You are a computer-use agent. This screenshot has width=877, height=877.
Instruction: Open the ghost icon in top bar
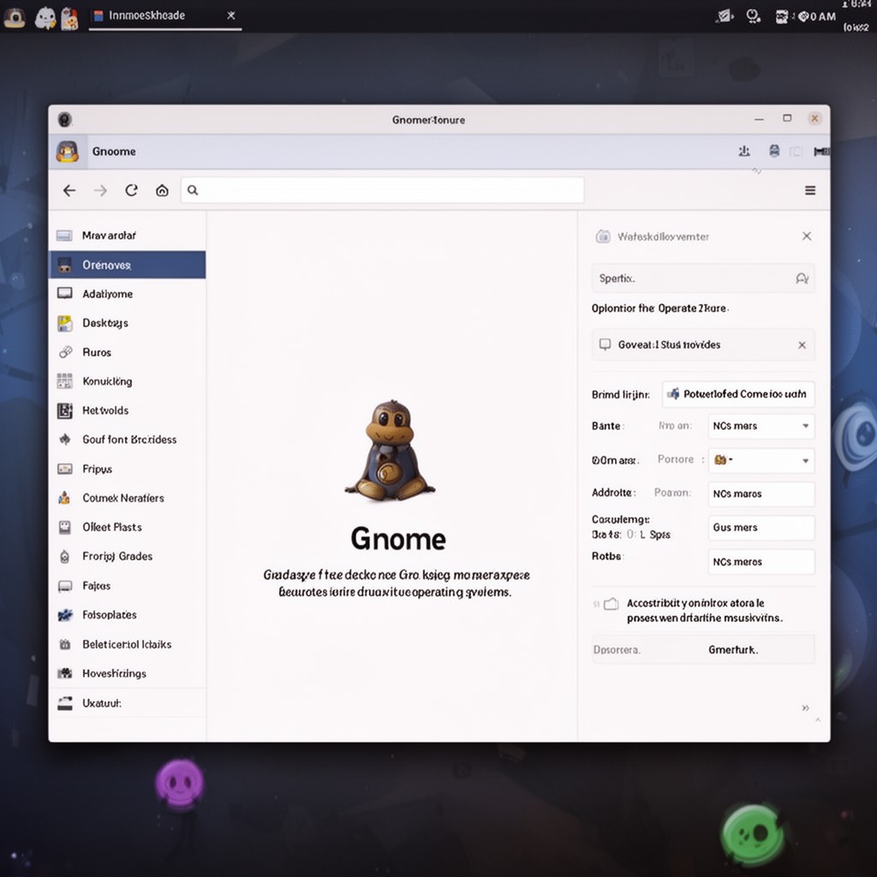[45, 17]
